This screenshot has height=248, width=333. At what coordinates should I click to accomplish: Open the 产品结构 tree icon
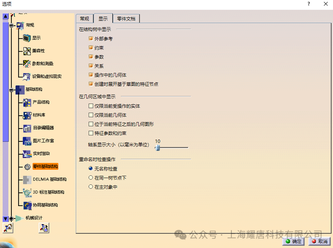27,102
